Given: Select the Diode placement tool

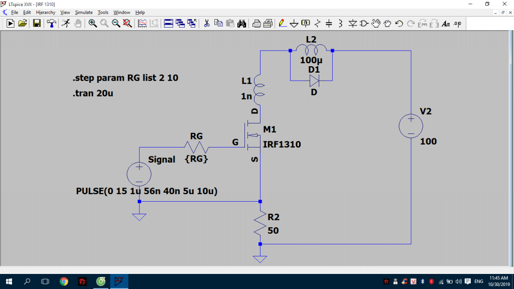Looking at the screenshot, I should click(352, 23).
